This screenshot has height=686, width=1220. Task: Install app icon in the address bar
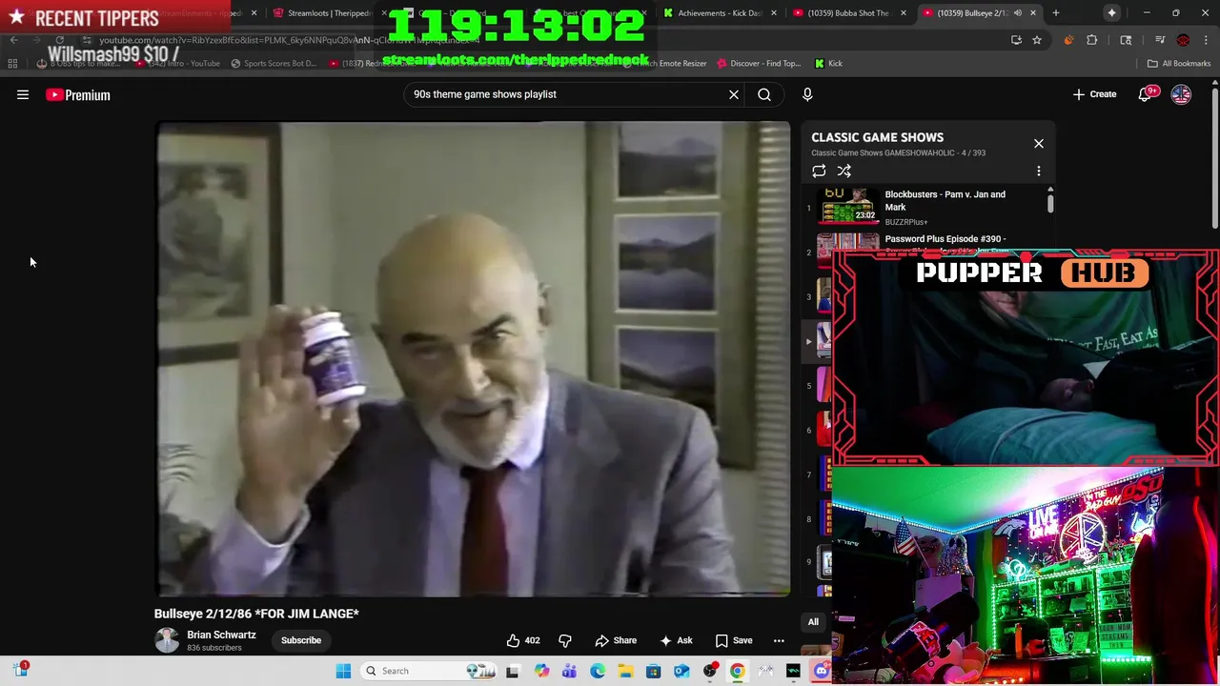tap(1016, 40)
